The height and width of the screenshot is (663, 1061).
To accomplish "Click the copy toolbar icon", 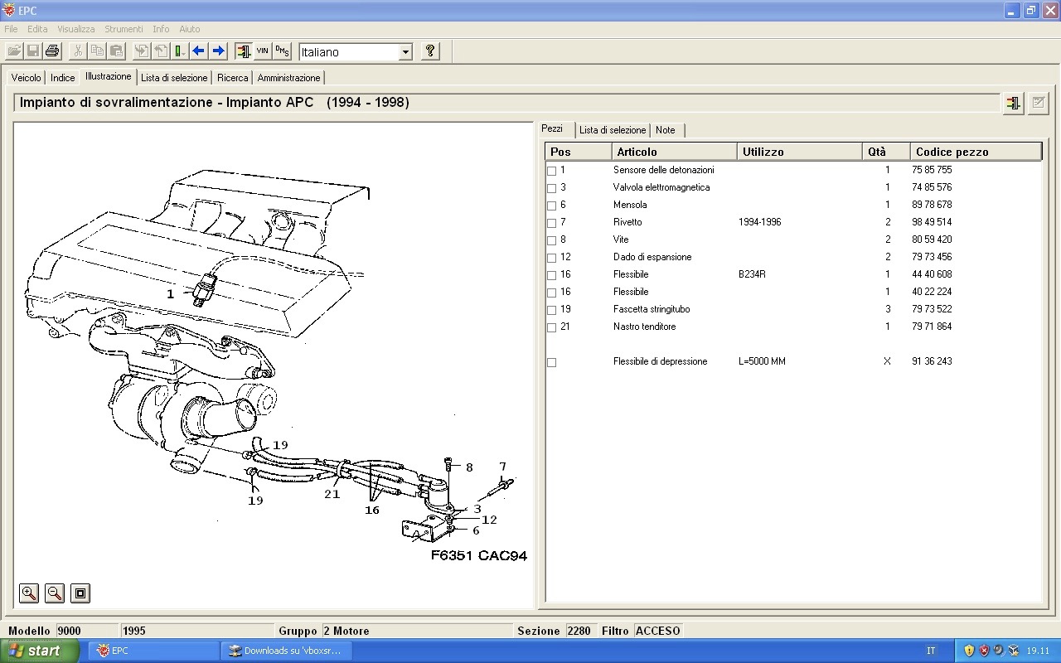I will click(x=97, y=51).
